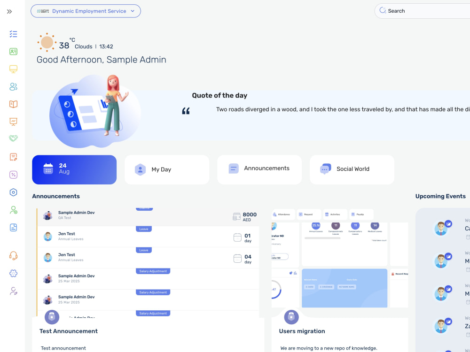The width and height of the screenshot is (470, 352).
Task: Open the checklist tasks sidebar icon
Action: [13, 34]
